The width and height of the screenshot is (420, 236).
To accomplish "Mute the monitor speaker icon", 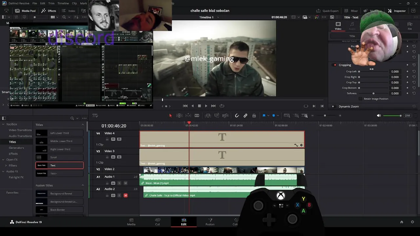I will 379,115.
